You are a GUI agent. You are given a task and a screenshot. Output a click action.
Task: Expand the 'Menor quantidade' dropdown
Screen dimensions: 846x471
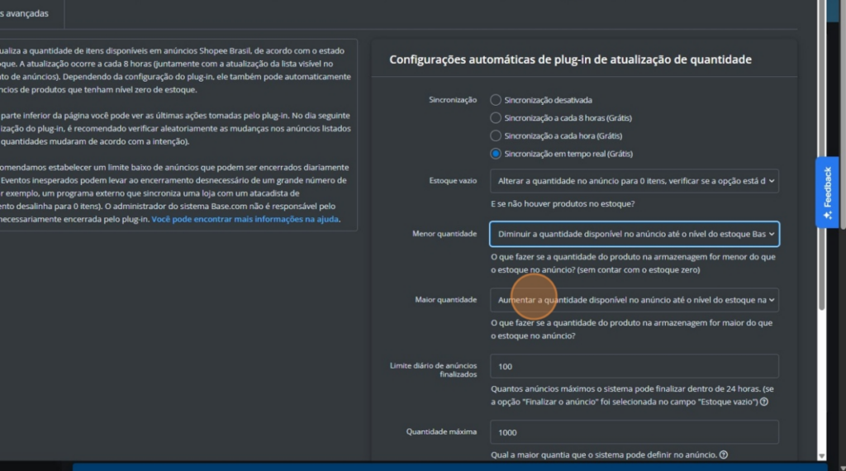(634, 234)
